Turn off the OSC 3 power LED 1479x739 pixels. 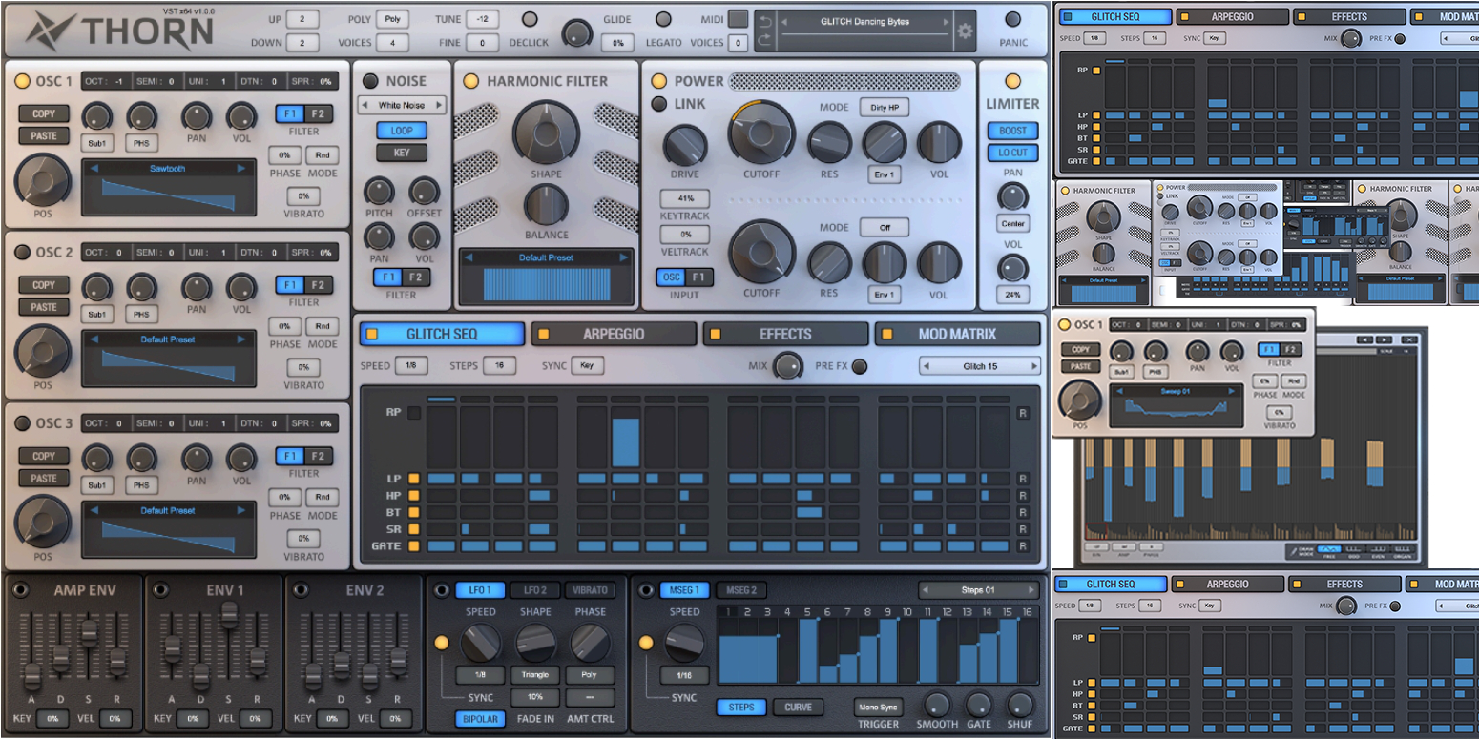[x=22, y=423]
